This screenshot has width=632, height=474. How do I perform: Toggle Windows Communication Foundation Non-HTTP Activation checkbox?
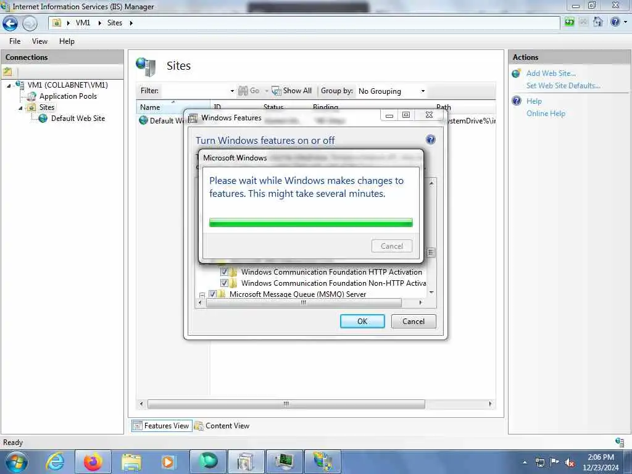[x=224, y=283]
